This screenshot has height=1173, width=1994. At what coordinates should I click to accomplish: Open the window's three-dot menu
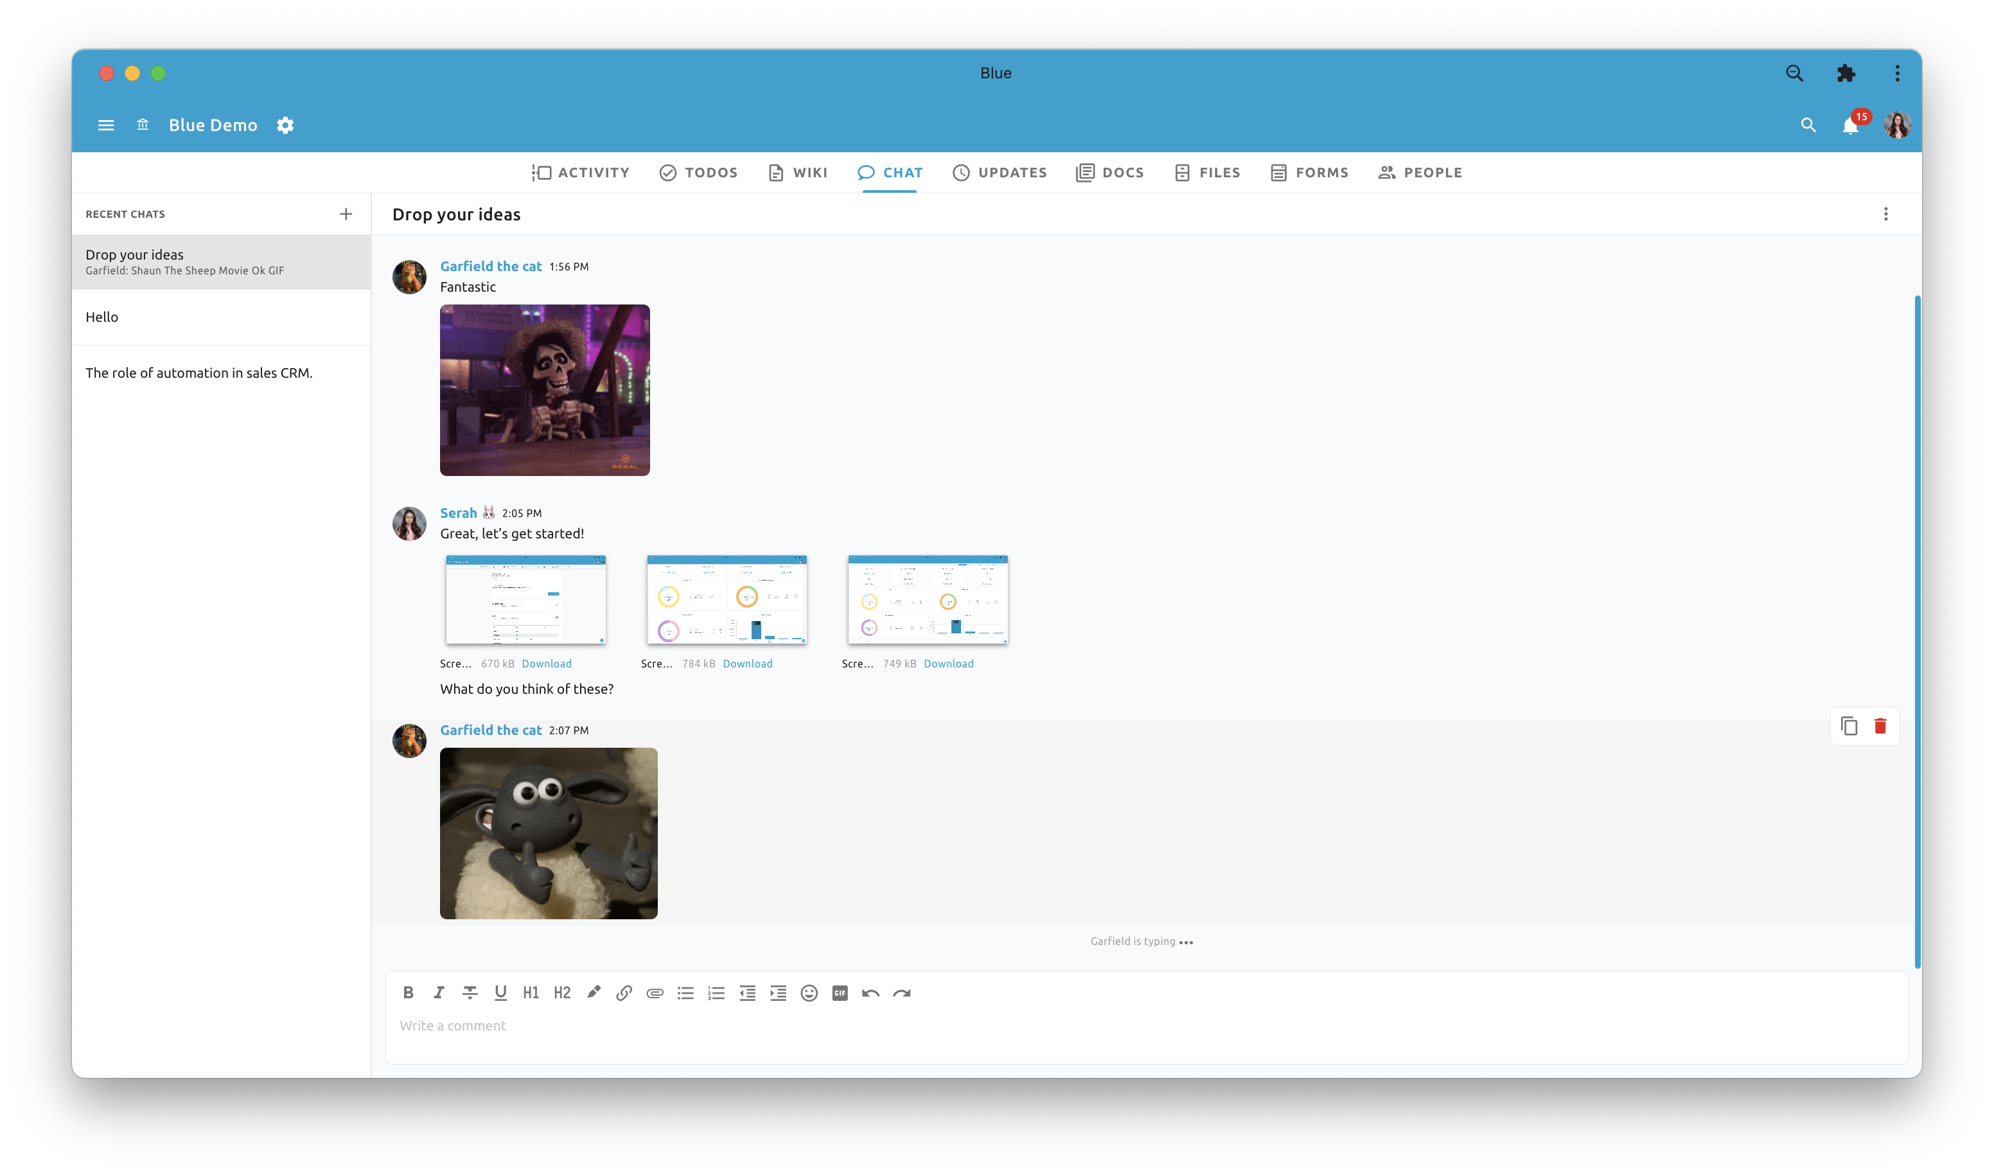click(x=1898, y=73)
